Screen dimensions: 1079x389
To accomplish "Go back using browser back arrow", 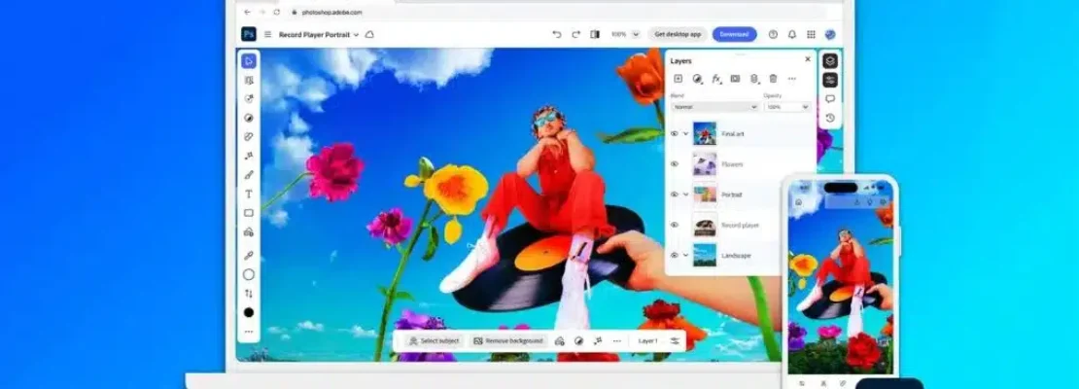I will pos(247,12).
